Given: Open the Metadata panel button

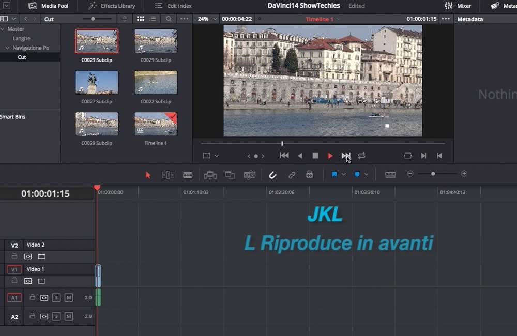Looking at the screenshot, I should [504, 6].
